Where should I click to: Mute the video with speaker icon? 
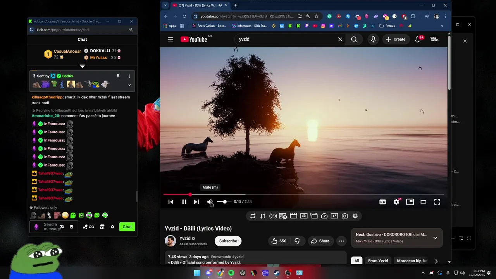pyautogui.click(x=210, y=202)
